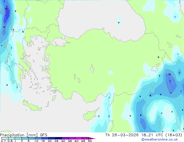
Task: Select the 5–10 mm legend color box
Action: click(32, 138)
